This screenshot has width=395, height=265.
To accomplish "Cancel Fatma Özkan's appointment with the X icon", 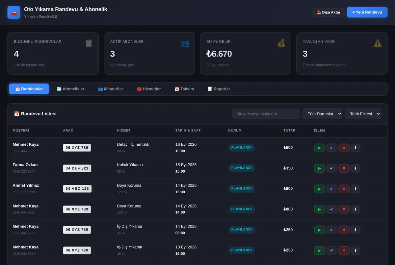I will pos(344,168).
